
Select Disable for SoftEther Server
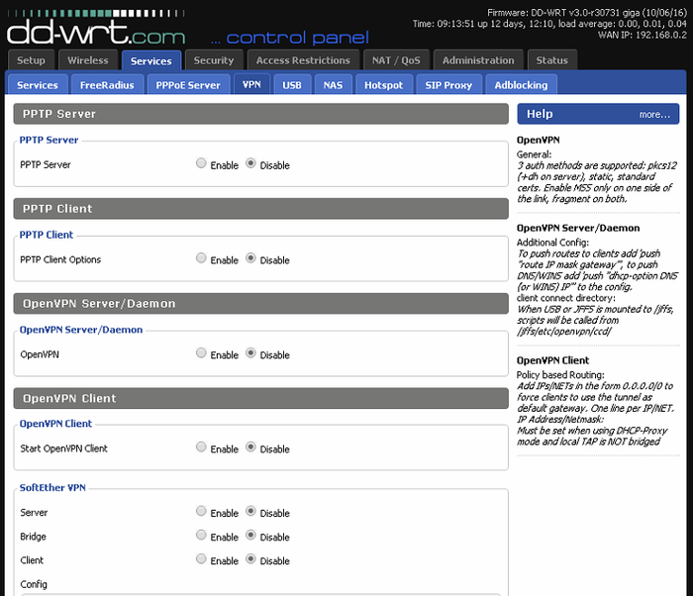click(x=250, y=511)
